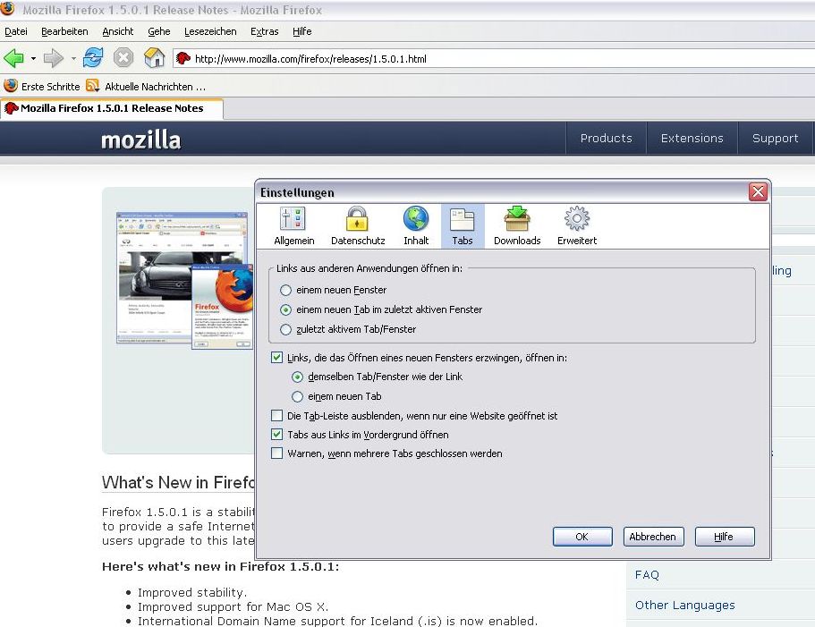
Task: Go back with the green arrow
Action: pos(14,58)
